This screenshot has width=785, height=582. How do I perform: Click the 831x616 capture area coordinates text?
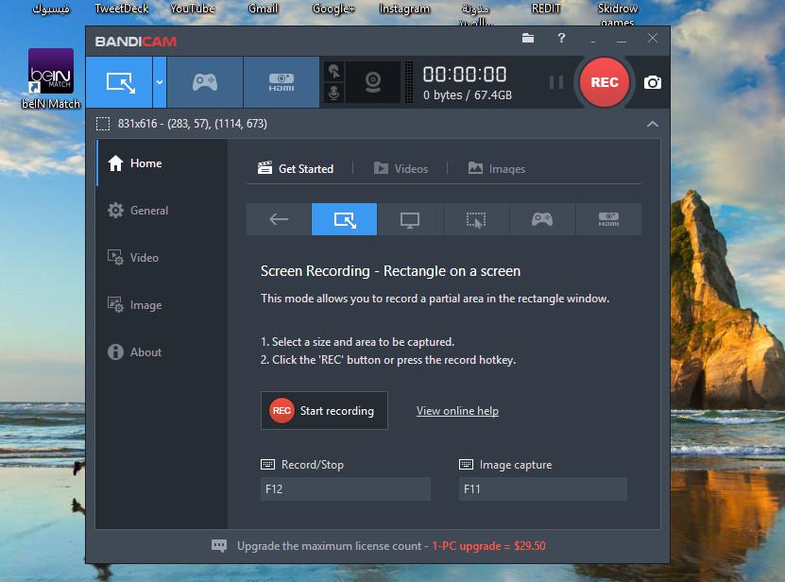tap(193, 124)
